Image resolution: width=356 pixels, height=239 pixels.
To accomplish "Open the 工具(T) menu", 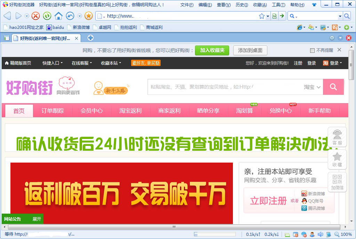I will coord(278,5).
